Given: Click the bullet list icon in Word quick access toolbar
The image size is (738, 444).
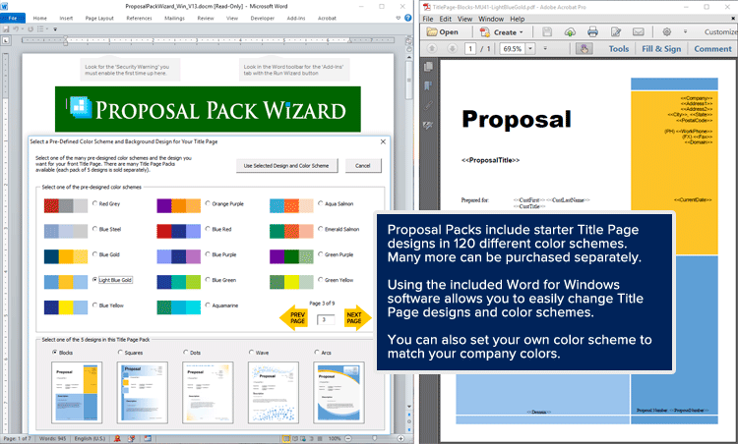Looking at the screenshot, I should pyautogui.click(x=40, y=29).
